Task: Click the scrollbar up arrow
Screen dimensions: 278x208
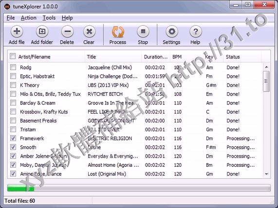Action: tap(266, 67)
